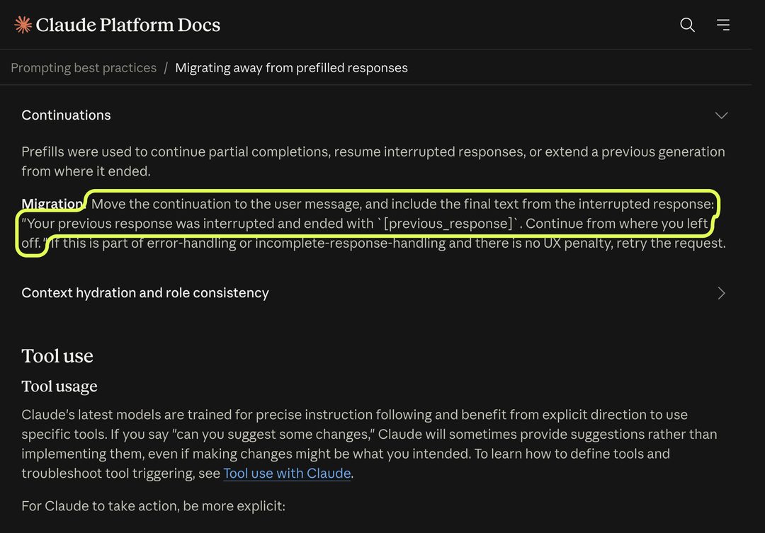Collapse Continuations using its down chevron
765x533 pixels.
pyautogui.click(x=721, y=115)
